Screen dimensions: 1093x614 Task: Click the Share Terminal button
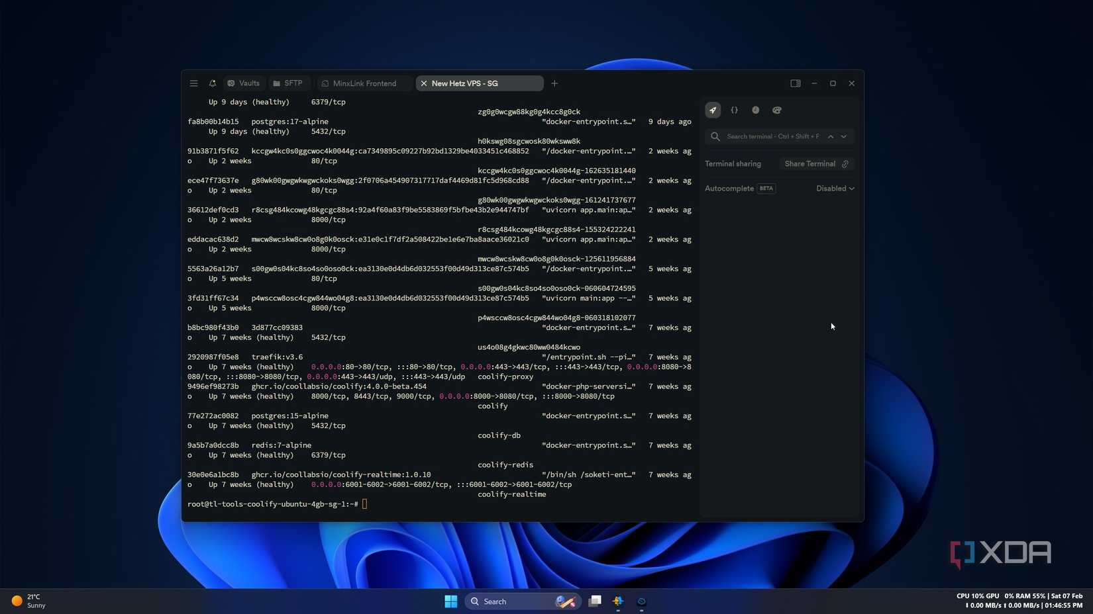[x=817, y=164]
